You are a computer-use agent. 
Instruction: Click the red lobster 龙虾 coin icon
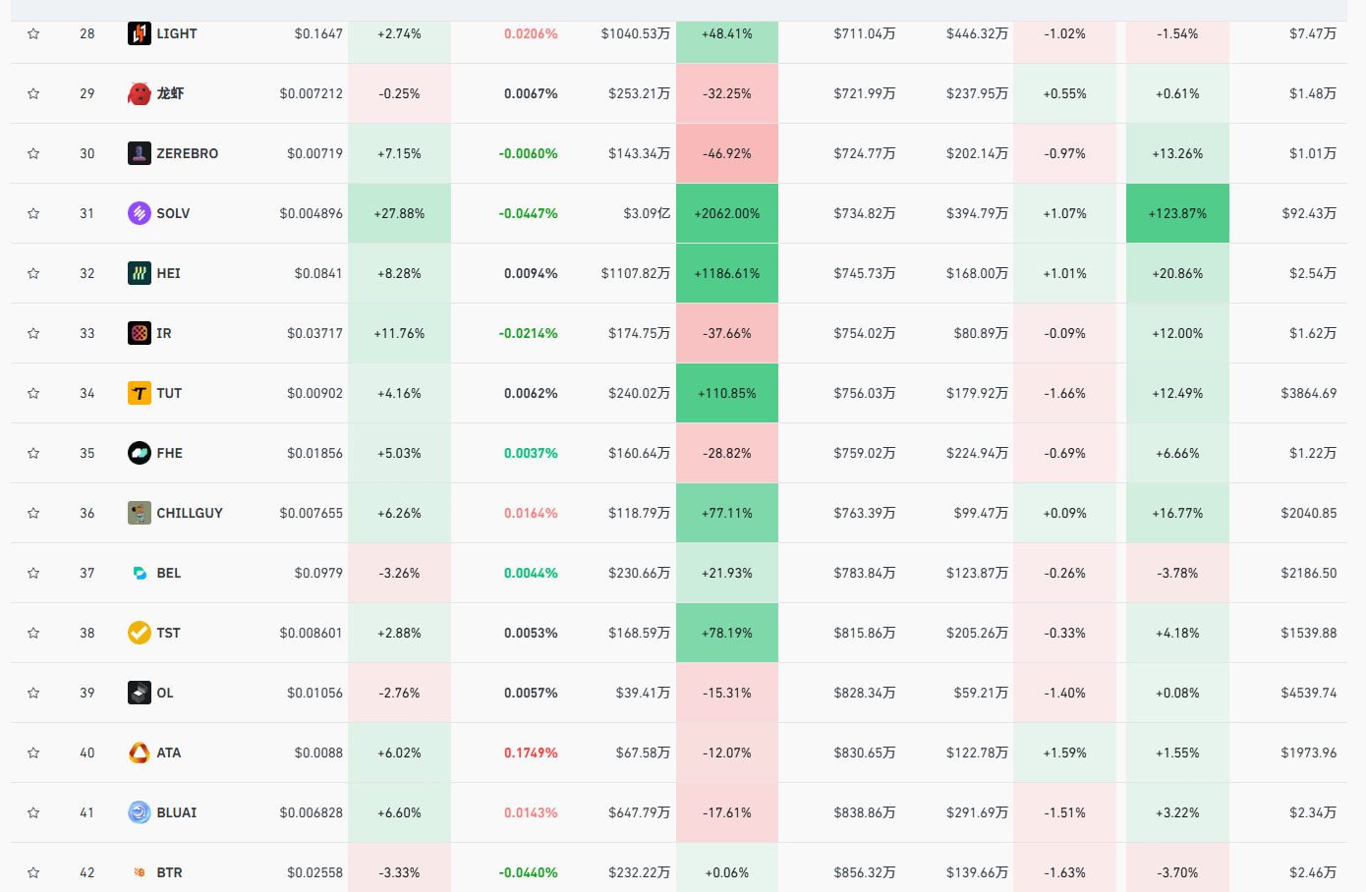click(140, 93)
